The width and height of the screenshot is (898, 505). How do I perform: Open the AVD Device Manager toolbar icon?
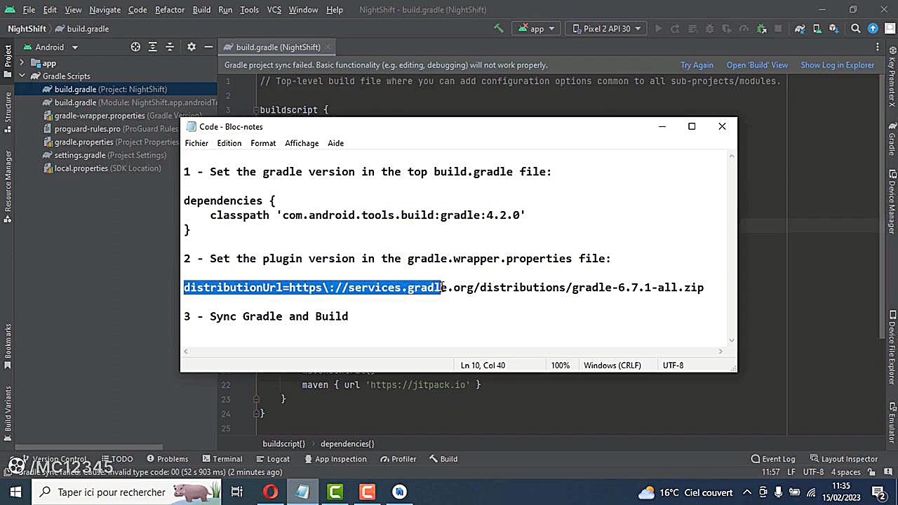pyautogui.click(x=817, y=29)
